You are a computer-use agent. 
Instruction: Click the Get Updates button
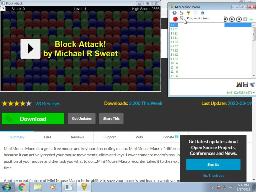(82, 118)
